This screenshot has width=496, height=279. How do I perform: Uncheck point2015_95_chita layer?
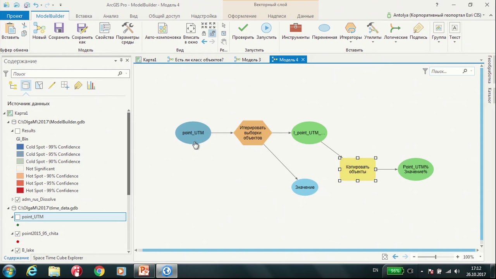coord(17,233)
